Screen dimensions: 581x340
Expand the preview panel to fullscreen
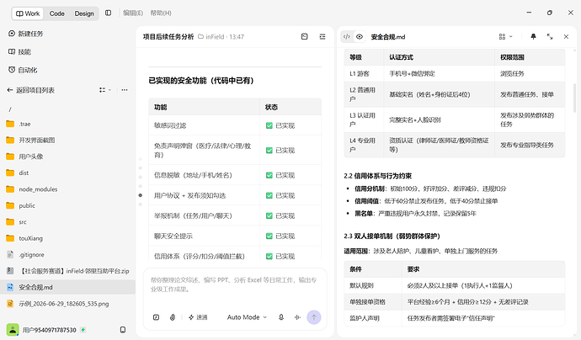point(550,37)
